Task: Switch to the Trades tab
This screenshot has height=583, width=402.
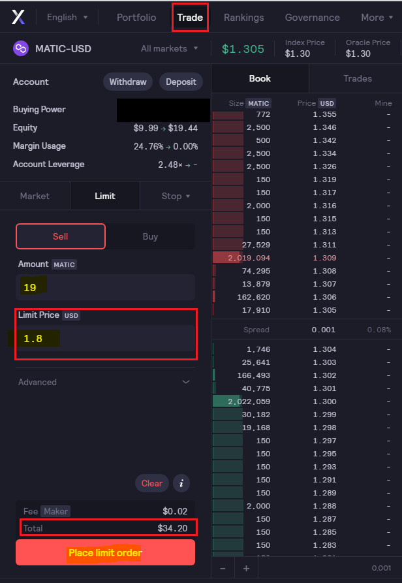Action: [x=358, y=78]
